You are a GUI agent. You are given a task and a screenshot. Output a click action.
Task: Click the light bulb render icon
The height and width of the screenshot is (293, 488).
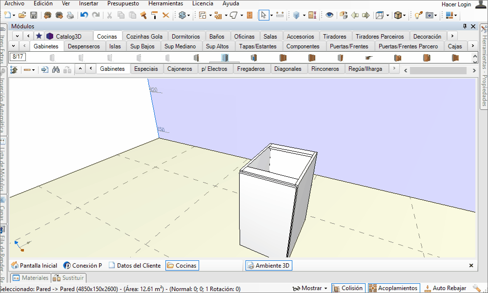click(418, 15)
